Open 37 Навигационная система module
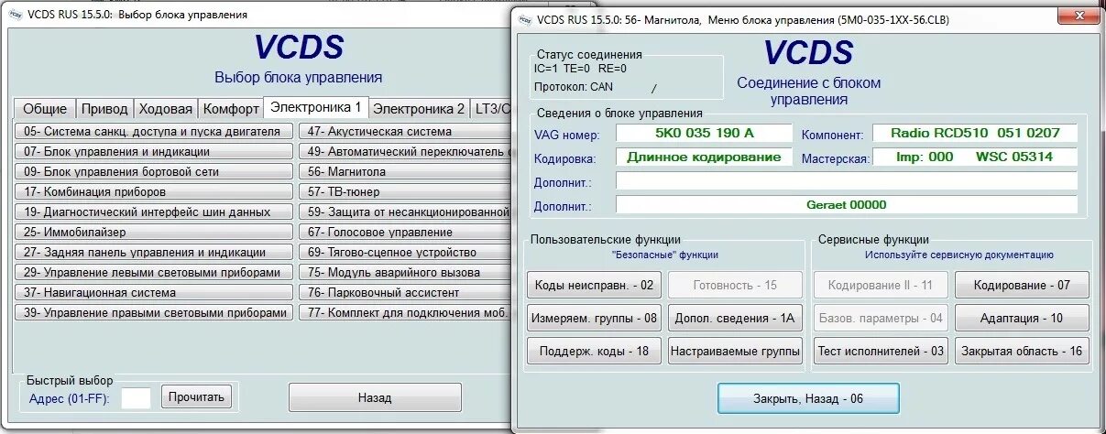1106x434 pixels. [154, 292]
